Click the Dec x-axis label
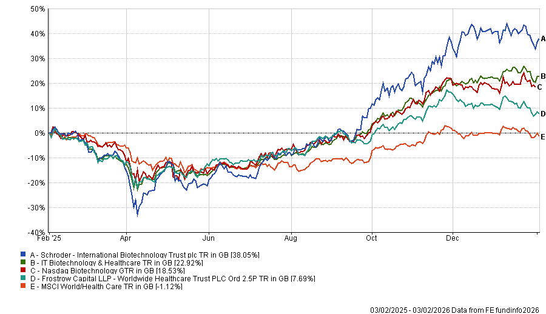 (x=451, y=239)
